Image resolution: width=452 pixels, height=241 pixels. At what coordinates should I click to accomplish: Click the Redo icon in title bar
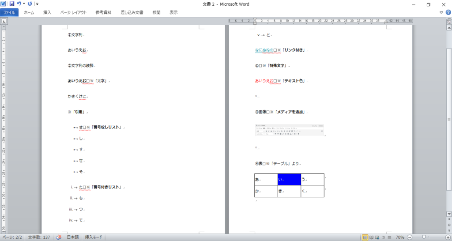tap(30, 4)
